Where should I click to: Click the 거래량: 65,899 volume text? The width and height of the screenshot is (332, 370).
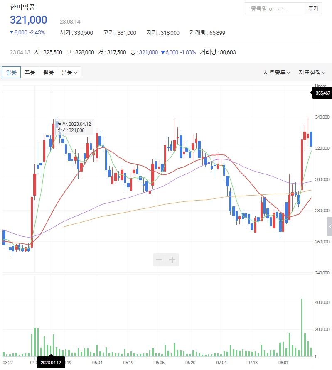[207, 32]
